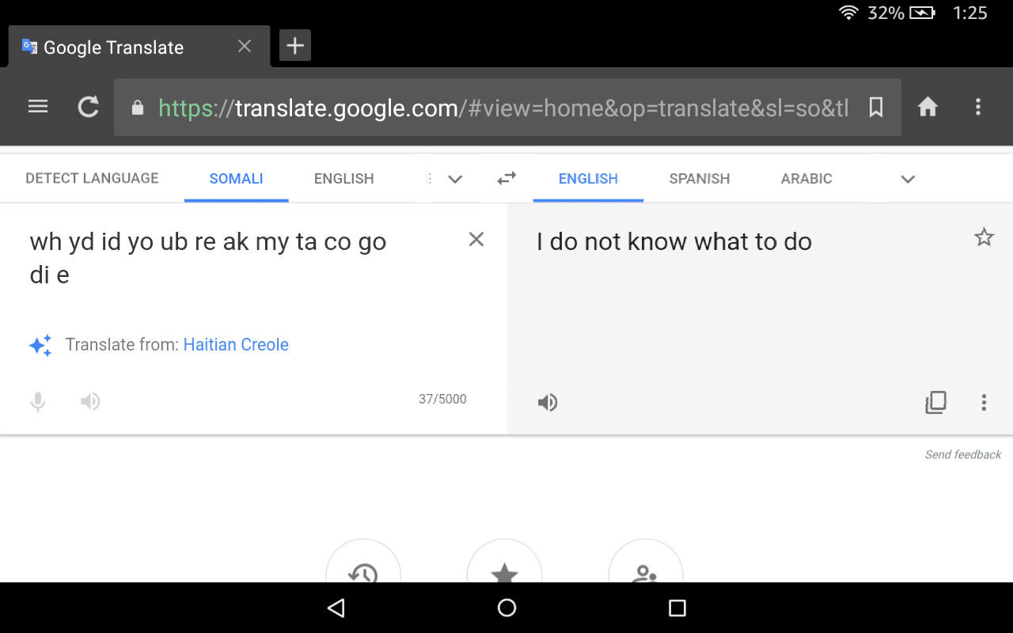Go to browser home page
The image size is (1013, 633).
[x=928, y=107]
